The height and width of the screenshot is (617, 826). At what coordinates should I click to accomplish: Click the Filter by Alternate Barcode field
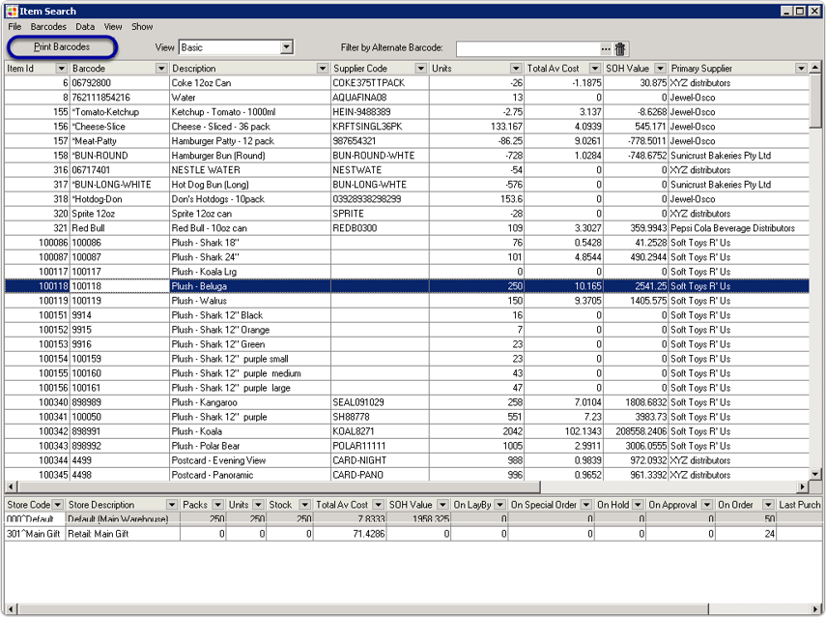click(527, 48)
